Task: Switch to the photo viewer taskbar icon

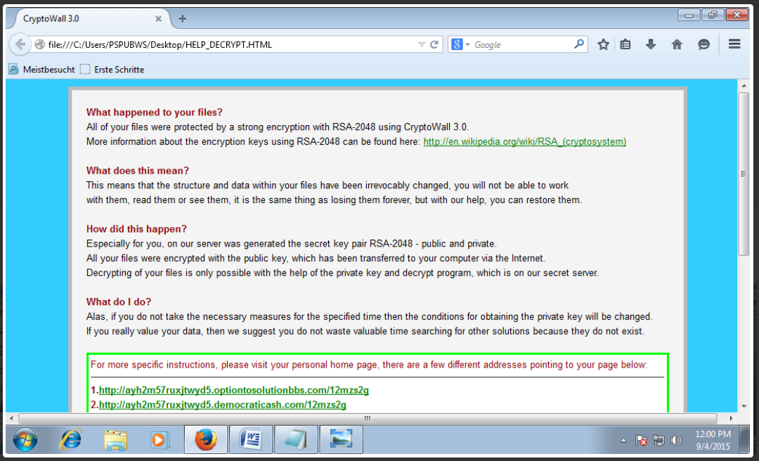Action: [x=341, y=440]
